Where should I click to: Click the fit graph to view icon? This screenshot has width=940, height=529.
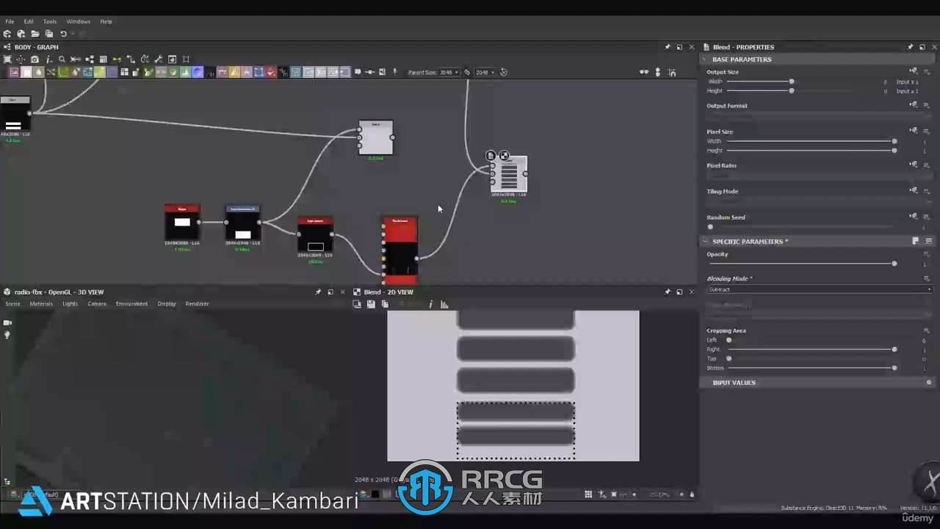[7, 60]
